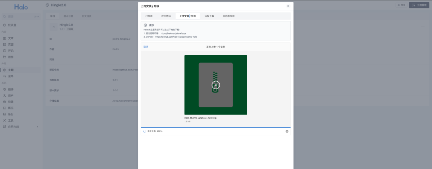Switch to the 远程下载 tab
The image size is (432, 169).
click(209, 16)
